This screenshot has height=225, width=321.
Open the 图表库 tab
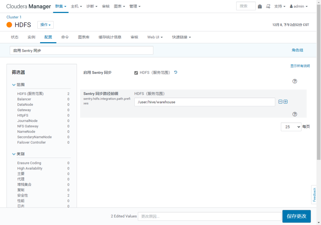[x=84, y=37]
